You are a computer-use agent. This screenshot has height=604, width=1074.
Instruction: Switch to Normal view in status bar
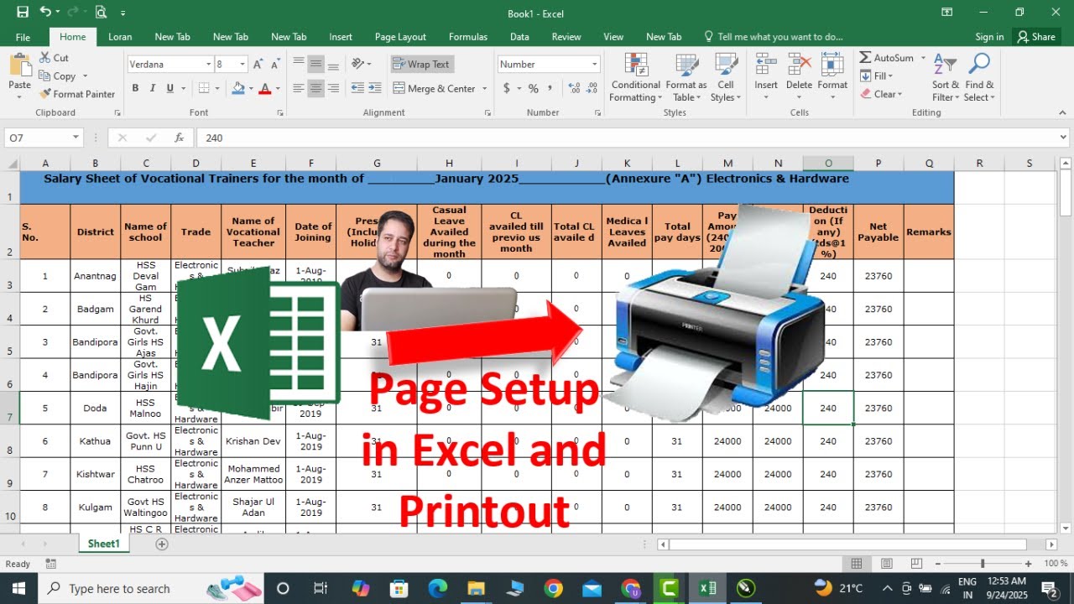(857, 564)
